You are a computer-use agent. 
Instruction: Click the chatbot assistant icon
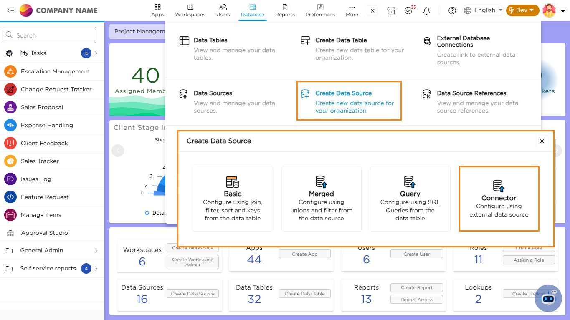(548, 298)
